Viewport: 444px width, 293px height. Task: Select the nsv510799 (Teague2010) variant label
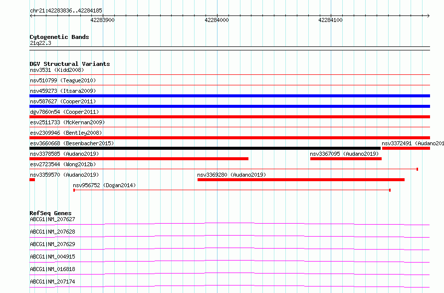(63, 80)
